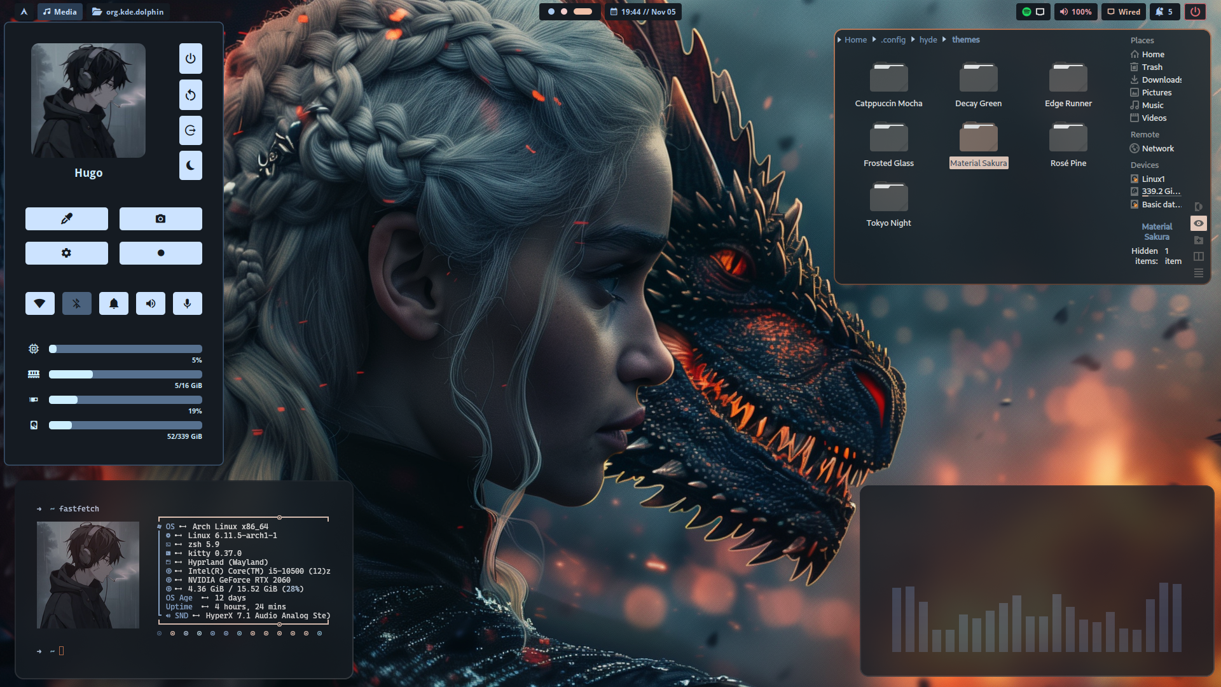Click the volume 100% indicator in top bar
The image size is (1221, 687).
(x=1075, y=11)
